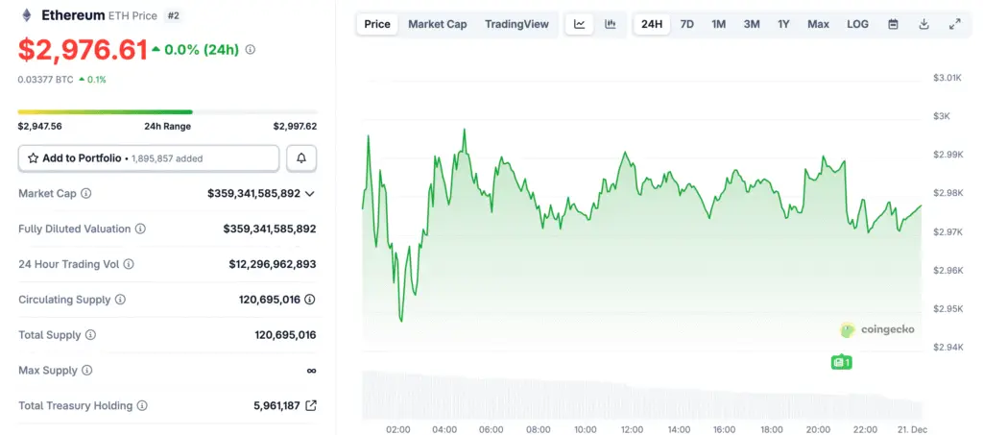Screen dimensions: 983x435
Task: Download the chart data
Action: [x=923, y=24]
